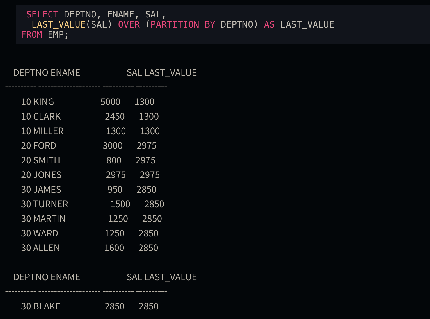
Task: Click the MILLER employee name
Action: (48, 131)
